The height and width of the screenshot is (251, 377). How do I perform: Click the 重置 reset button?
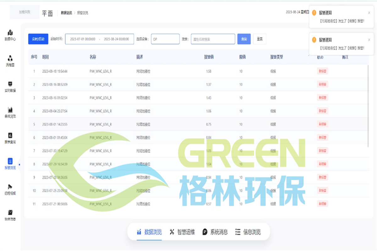point(260,39)
